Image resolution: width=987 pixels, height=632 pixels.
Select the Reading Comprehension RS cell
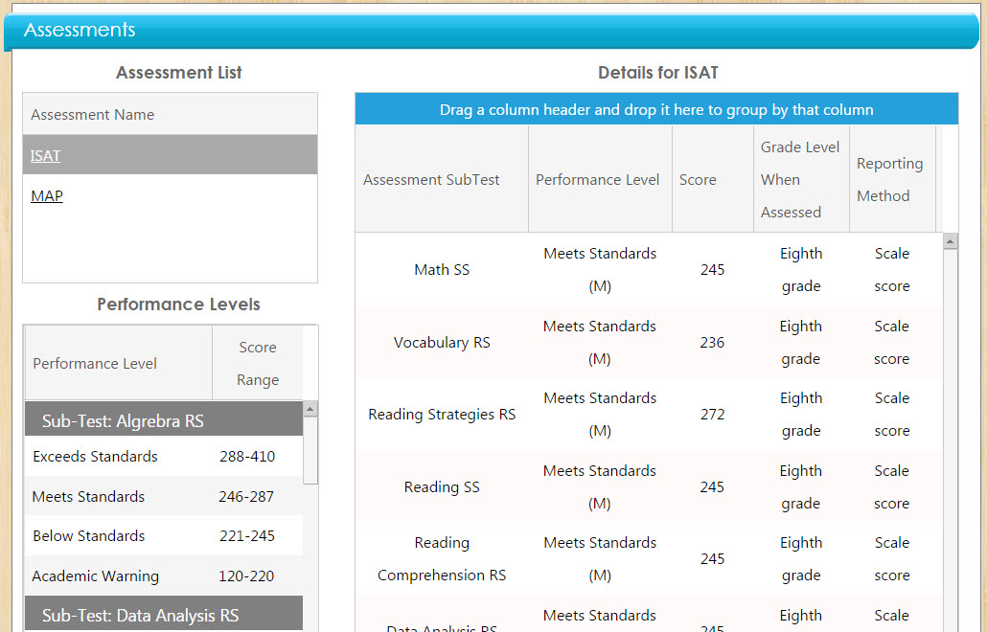(442, 558)
